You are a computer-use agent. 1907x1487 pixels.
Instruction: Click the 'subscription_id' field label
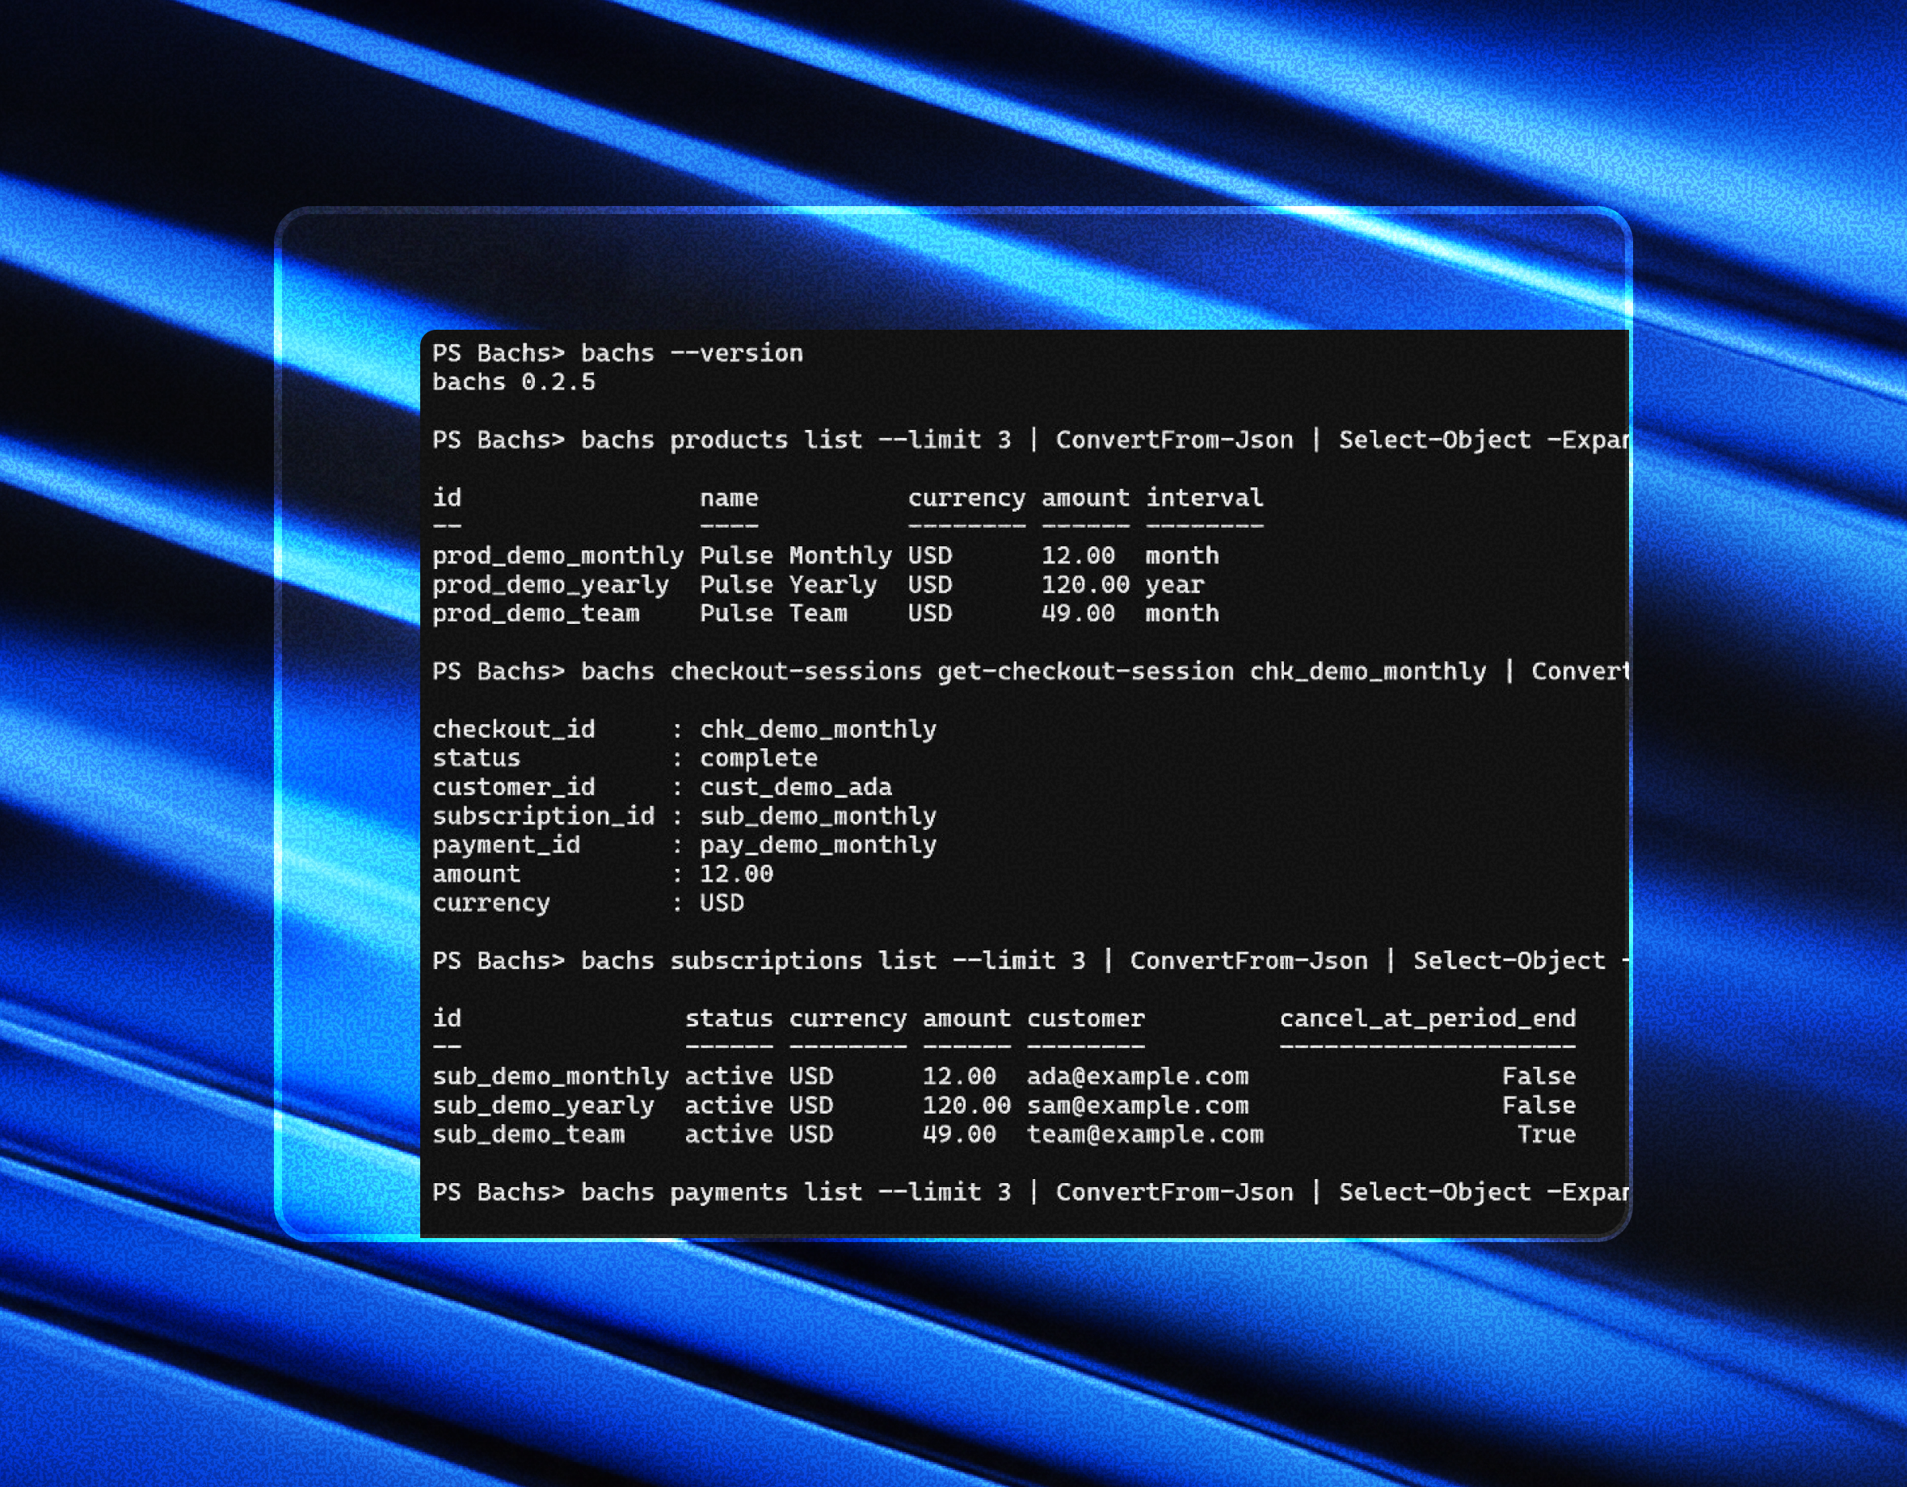coord(543,816)
